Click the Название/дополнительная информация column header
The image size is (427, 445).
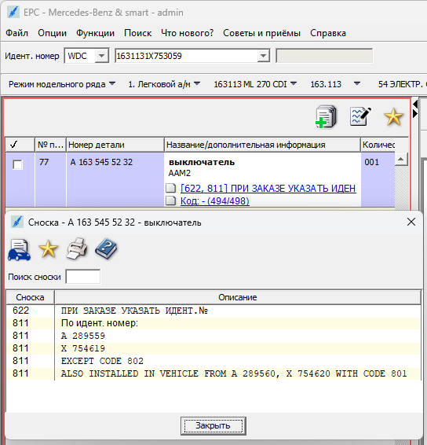pos(262,145)
